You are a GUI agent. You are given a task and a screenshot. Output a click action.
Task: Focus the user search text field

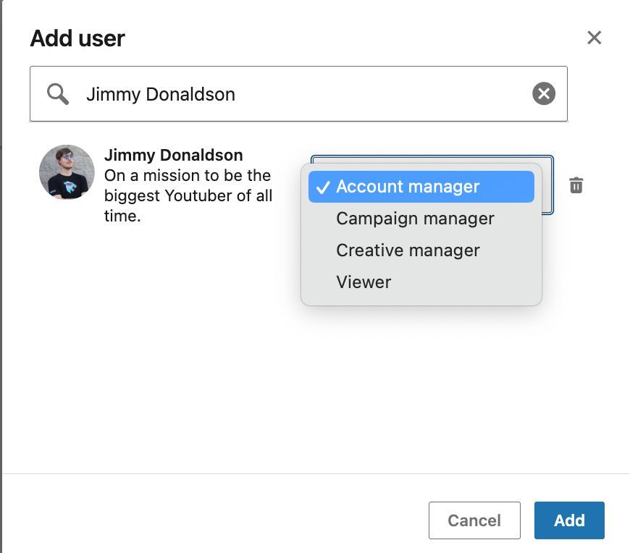304,94
